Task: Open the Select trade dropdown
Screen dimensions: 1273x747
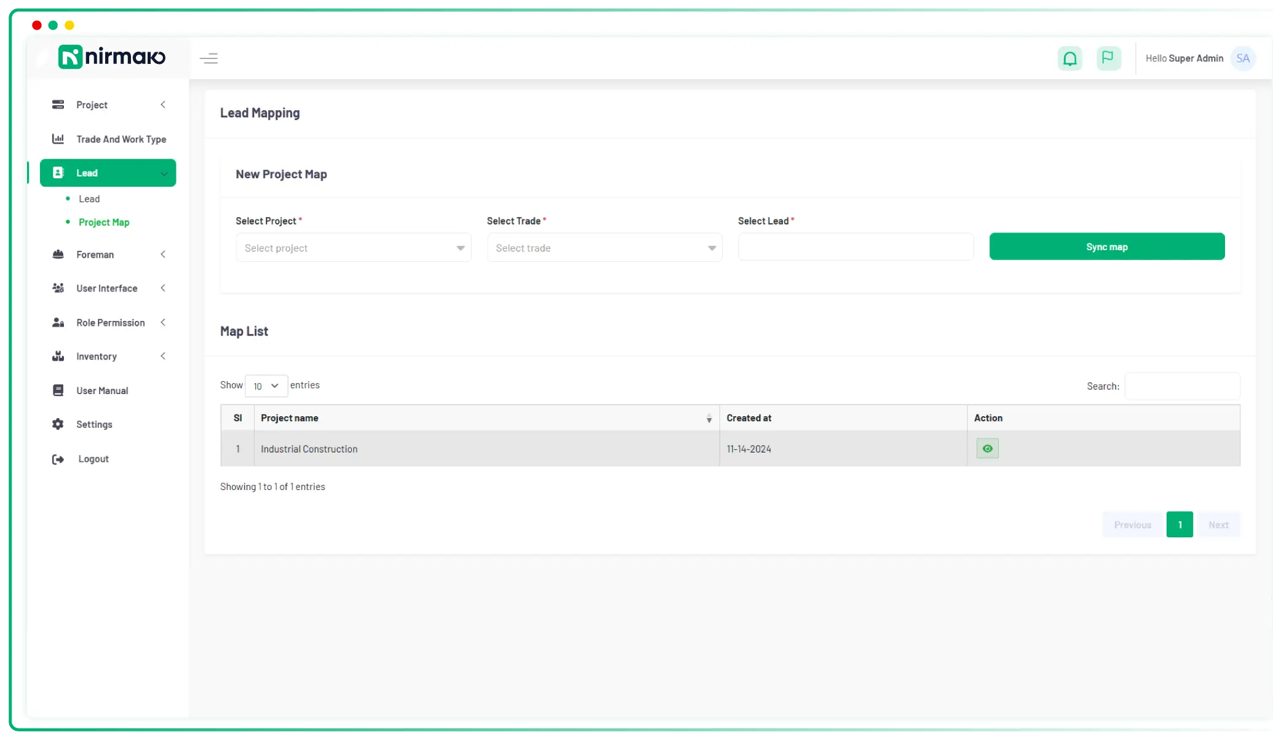Action: click(604, 248)
